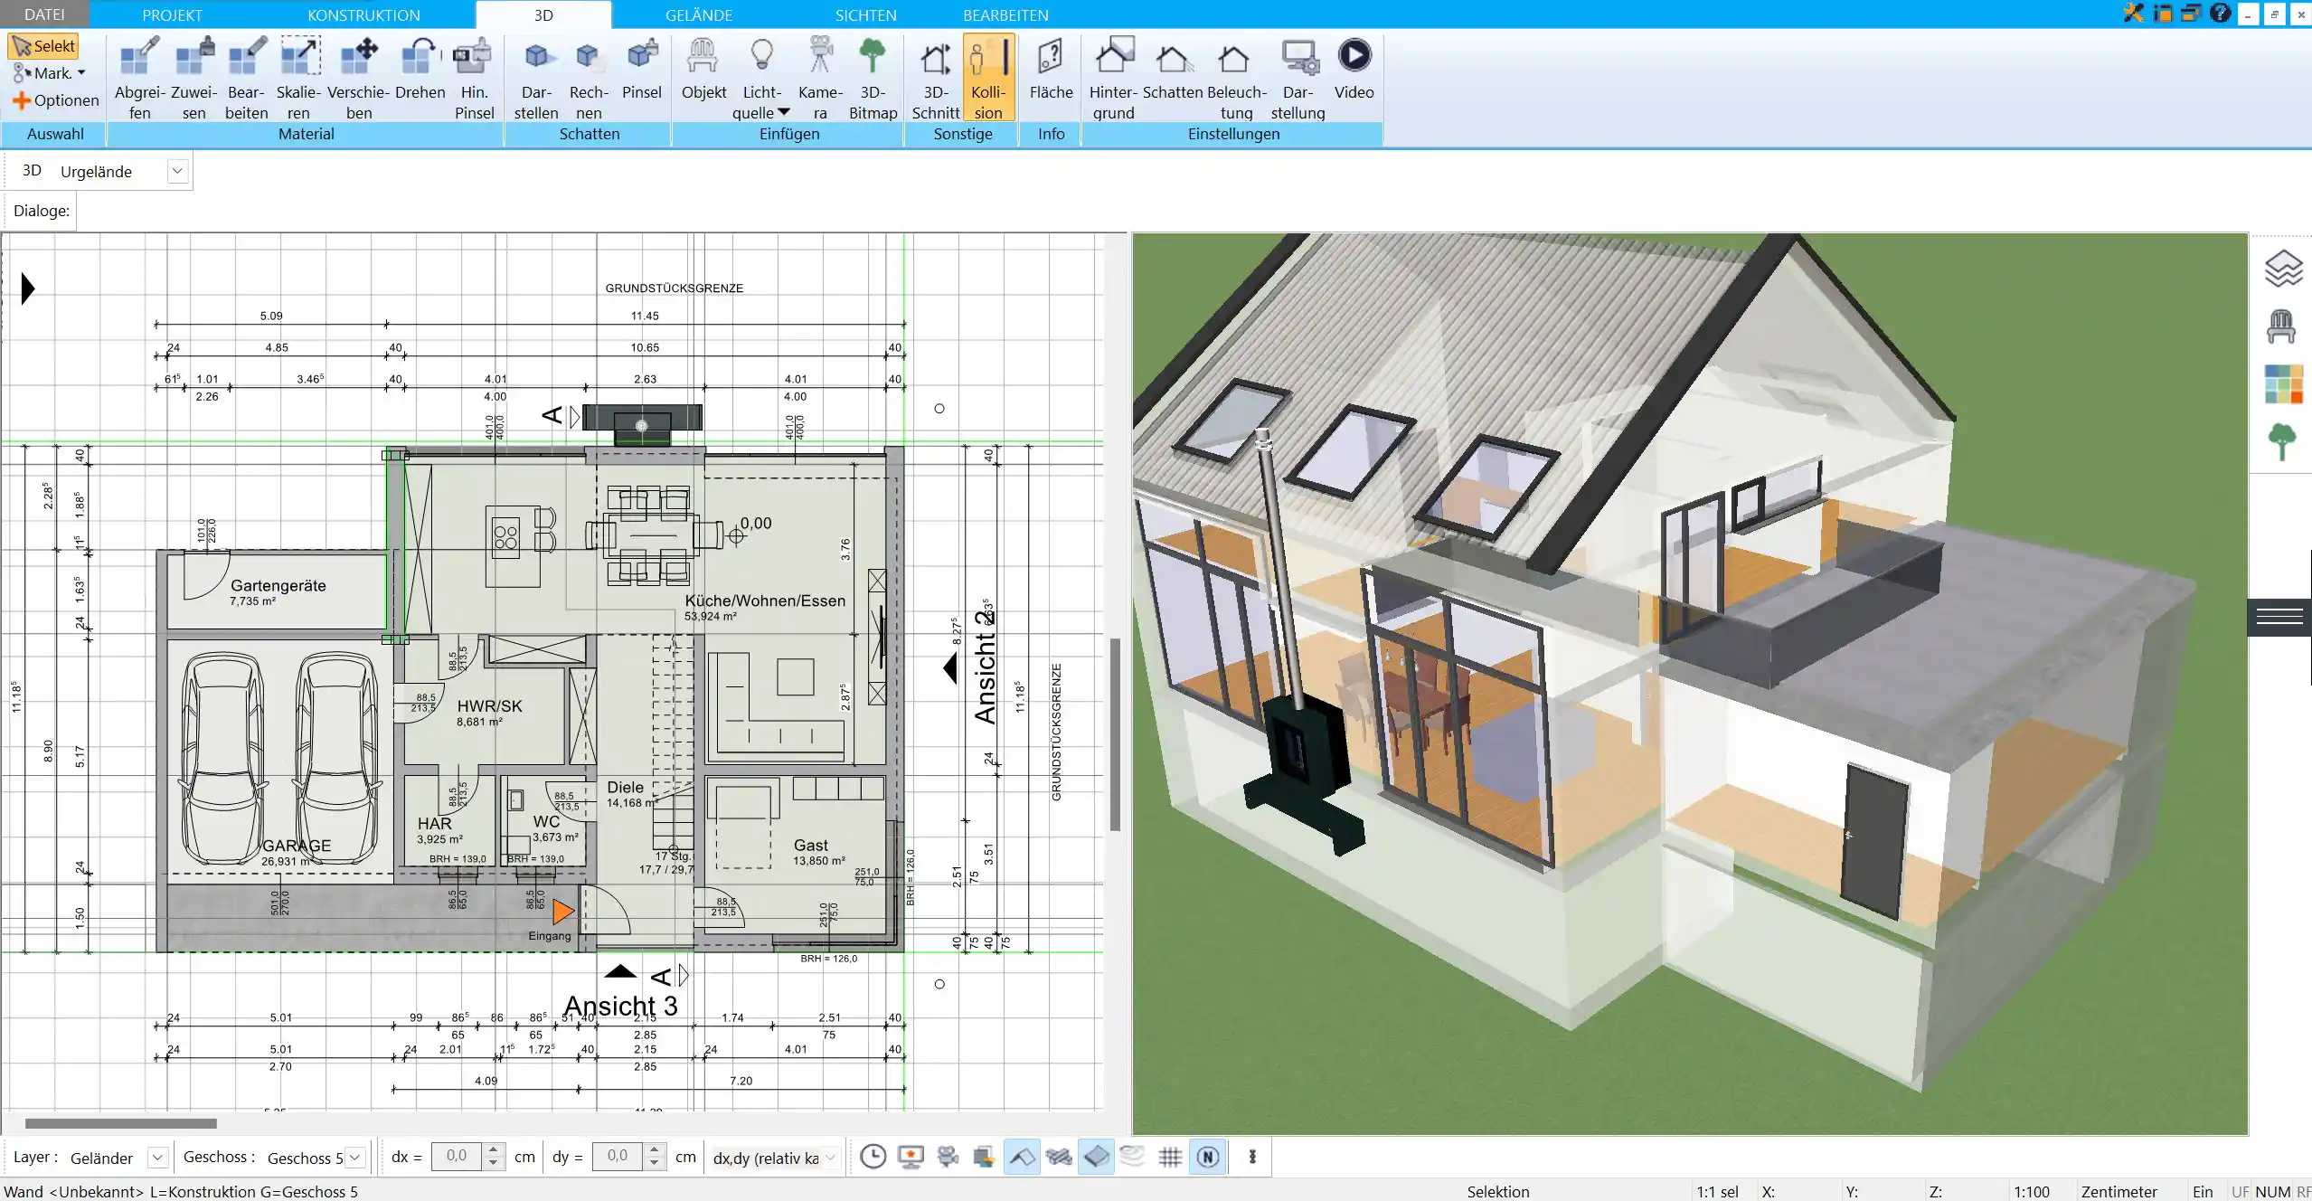Switch to the KONSTRUKTION tab
The image size is (2312, 1201).
(x=363, y=14)
